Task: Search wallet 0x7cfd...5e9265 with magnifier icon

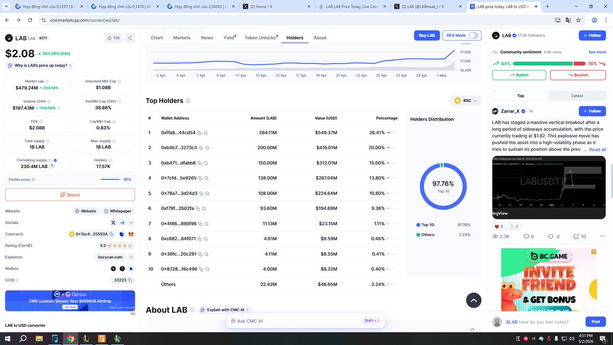Action: tap(207, 178)
